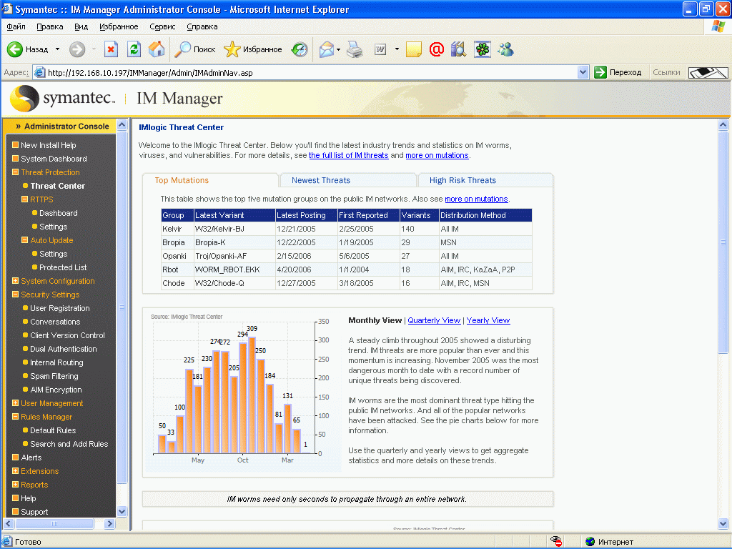
Task: Click the green Refresh page icon
Action: pos(134,49)
